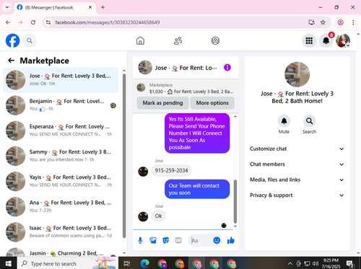This screenshot has height=269, width=361.
Task: Choose a sticker icon
Action: (x=165, y=240)
